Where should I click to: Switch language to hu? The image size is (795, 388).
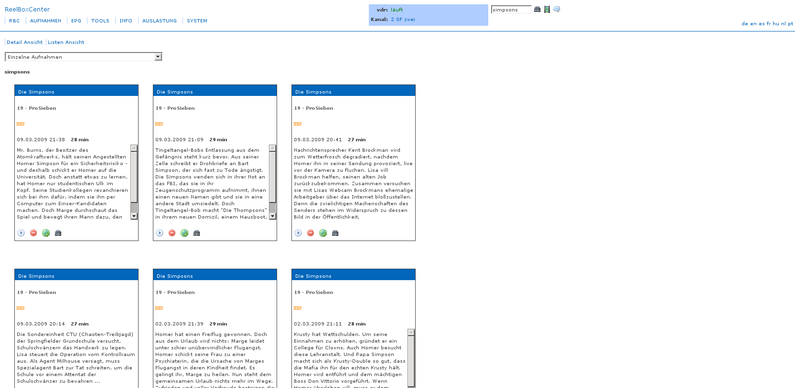(x=776, y=23)
